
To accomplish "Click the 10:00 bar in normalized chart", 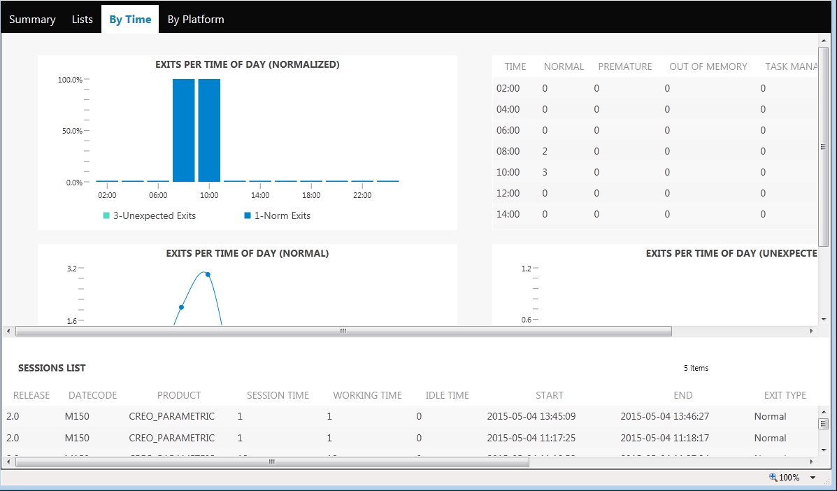I will [x=209, y=130].
